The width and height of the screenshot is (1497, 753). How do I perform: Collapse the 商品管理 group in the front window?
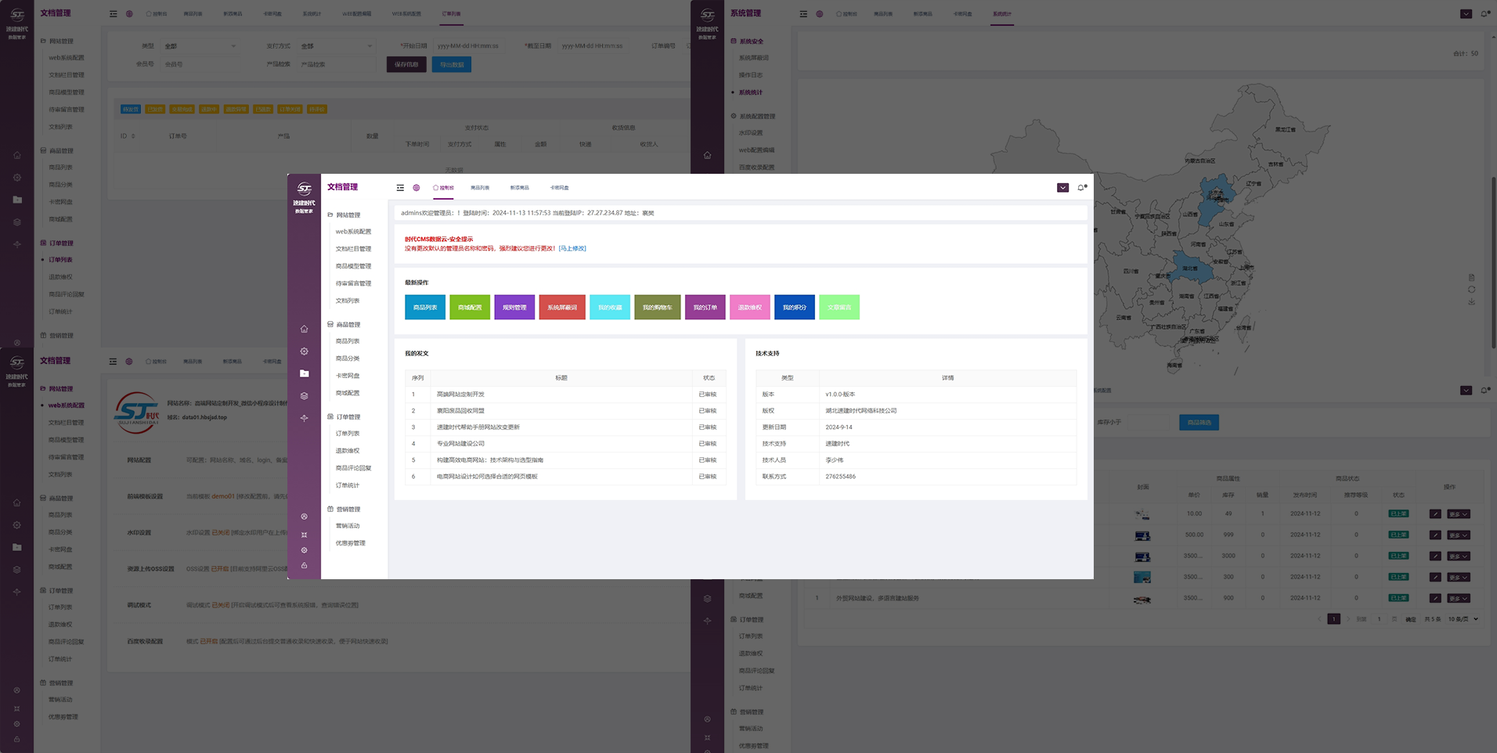[x=344, y=324]
